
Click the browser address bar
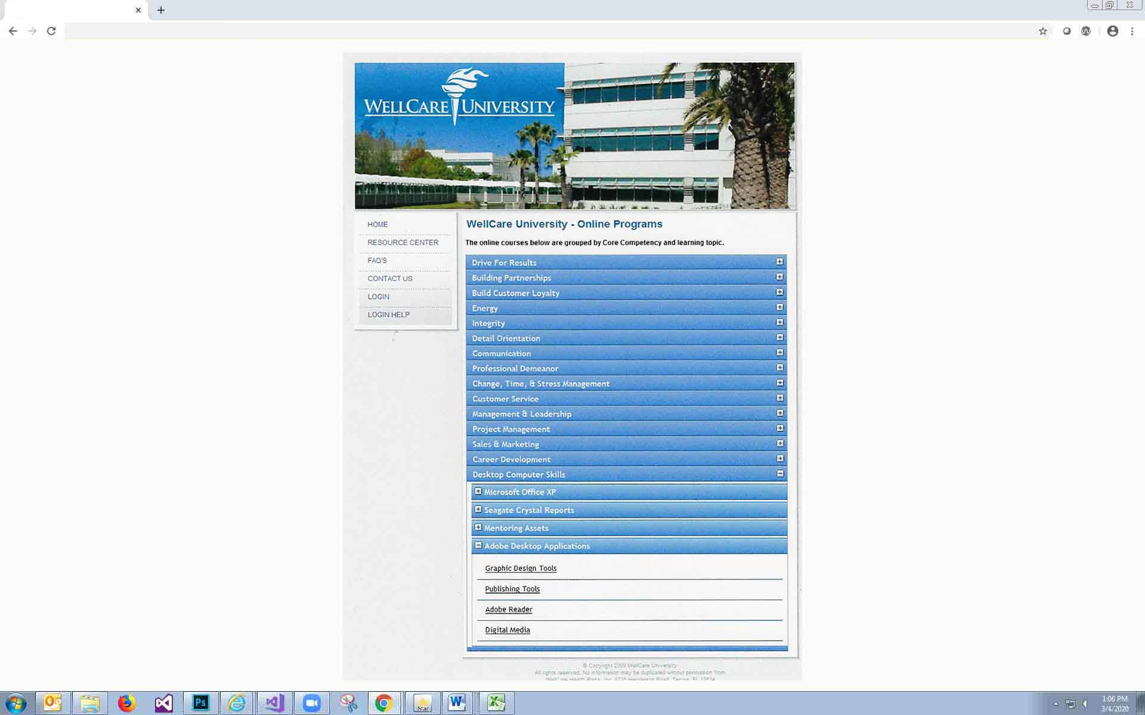537,31
